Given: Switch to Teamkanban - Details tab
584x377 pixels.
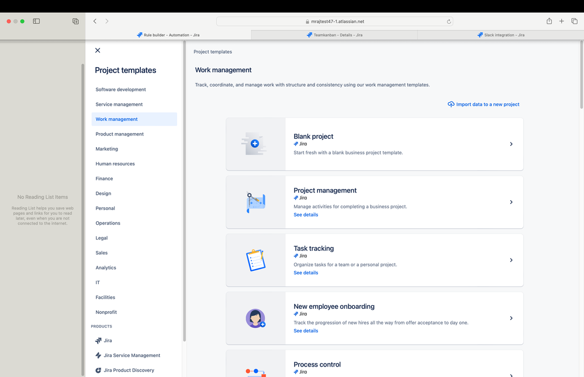Looking at the screenshot, I should coord(334,35).
